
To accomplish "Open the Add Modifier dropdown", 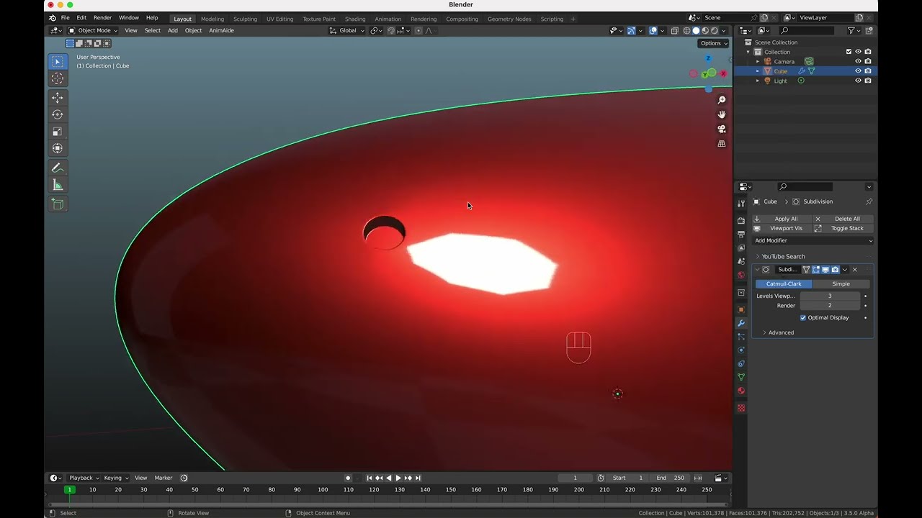I will tap(813, 240).
